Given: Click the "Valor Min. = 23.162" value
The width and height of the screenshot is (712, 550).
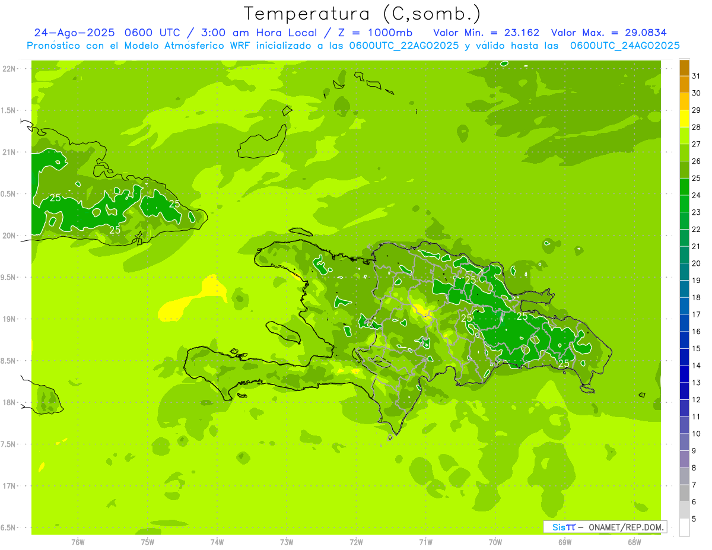Looking at the screenshot, I should 487,33.
